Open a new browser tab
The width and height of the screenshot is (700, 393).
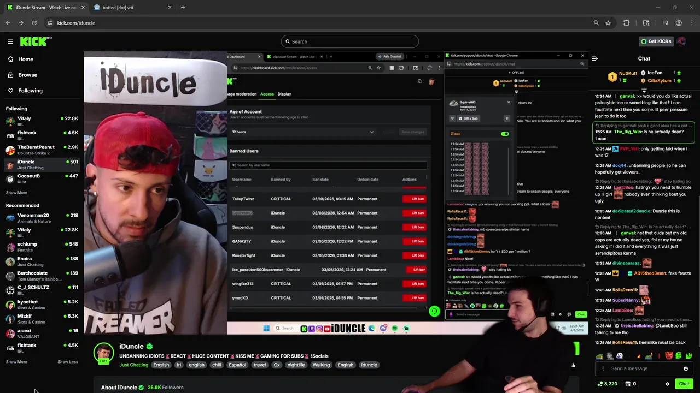click(x=183, y=8)
